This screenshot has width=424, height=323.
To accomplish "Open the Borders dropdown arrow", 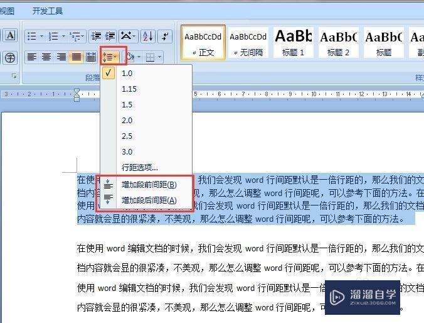I will [x=159, y=57].
